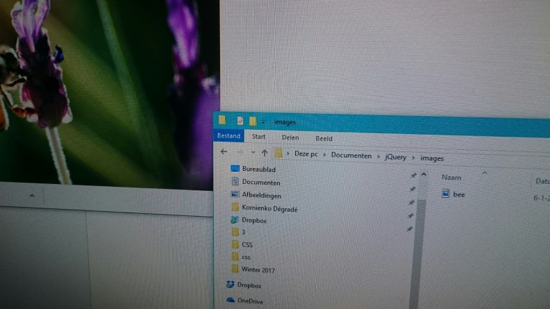The image size is (550, 309).
Task: Select the Beeld ribbon tab
Action: pos(324,138)
